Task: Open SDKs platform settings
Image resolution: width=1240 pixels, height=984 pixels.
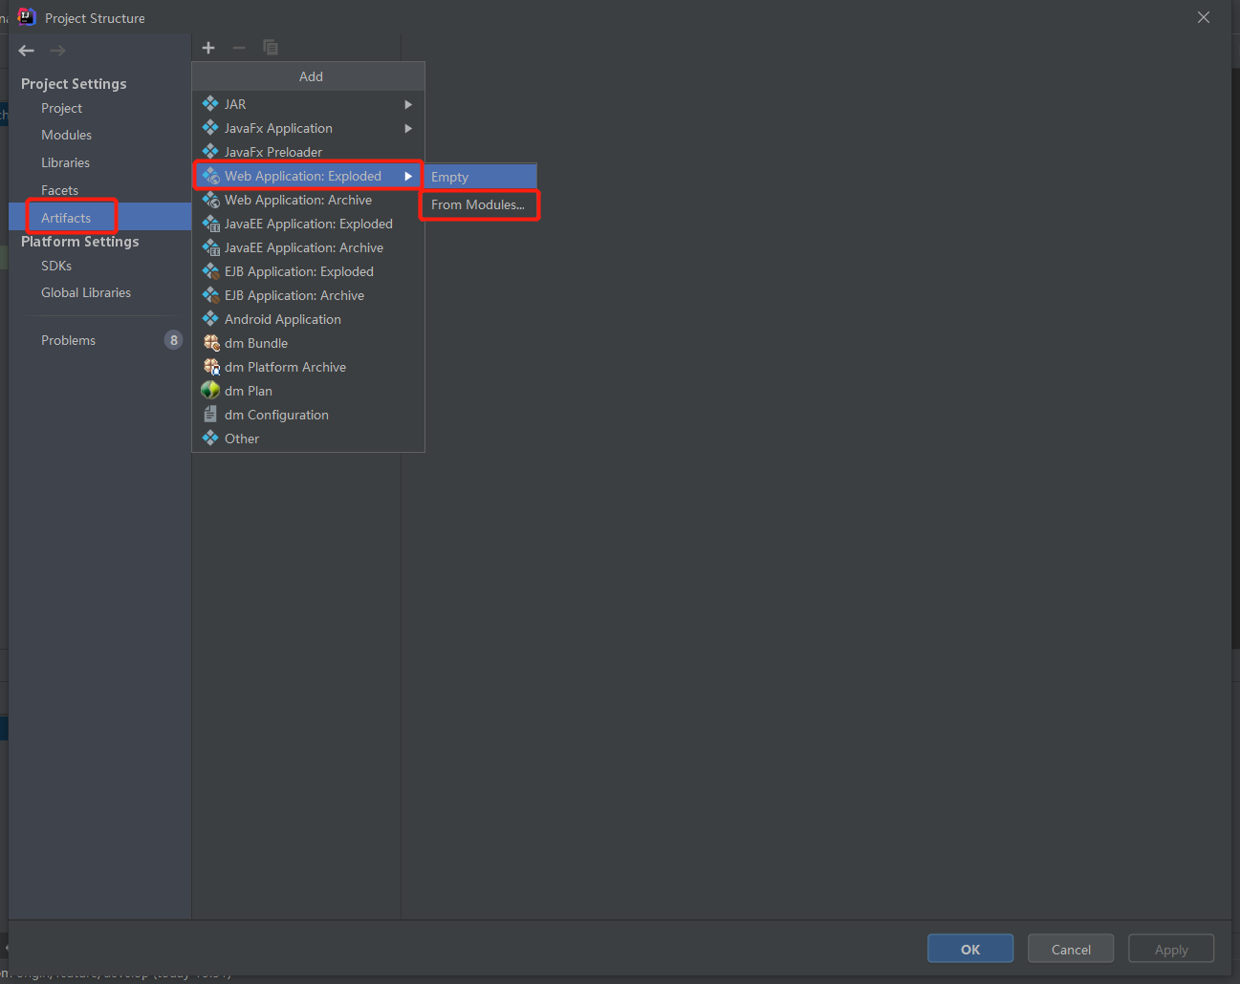Action: click(99, 266)
